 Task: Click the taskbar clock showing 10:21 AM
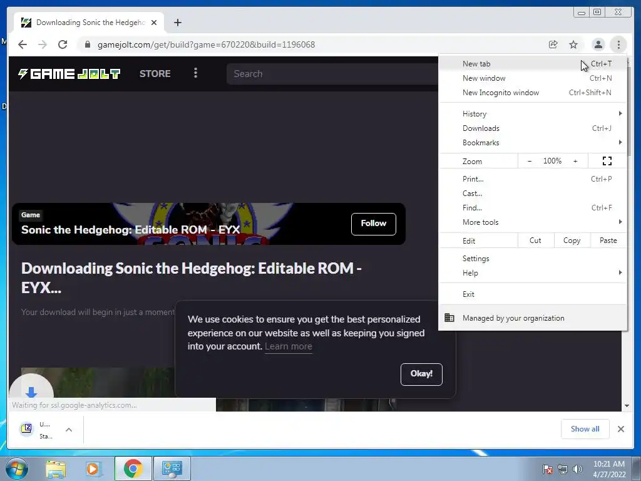click(x=608, y=464)
